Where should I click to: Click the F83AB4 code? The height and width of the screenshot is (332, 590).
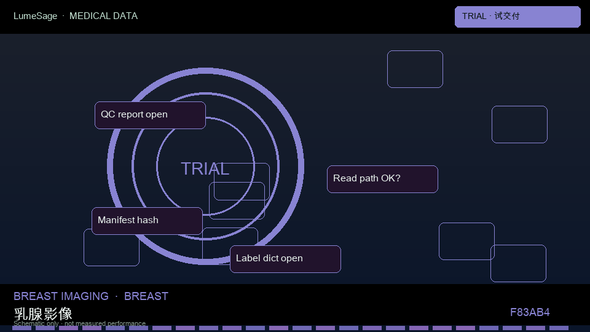(529, 312)
